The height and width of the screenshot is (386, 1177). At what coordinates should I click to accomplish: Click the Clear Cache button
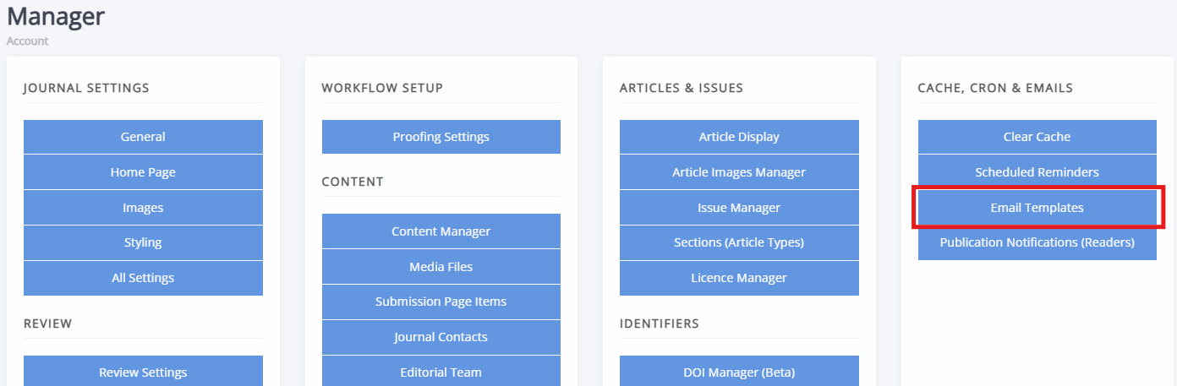(1037, 137)
